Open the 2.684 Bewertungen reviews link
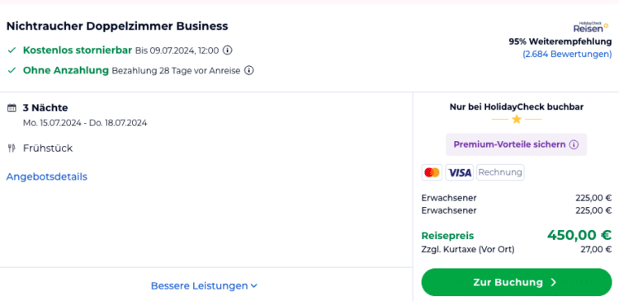 click(567, 54)
